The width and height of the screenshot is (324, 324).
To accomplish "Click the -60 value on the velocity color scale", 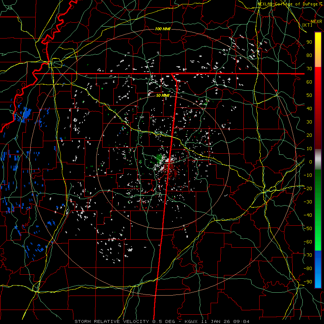I will point(308,242).
